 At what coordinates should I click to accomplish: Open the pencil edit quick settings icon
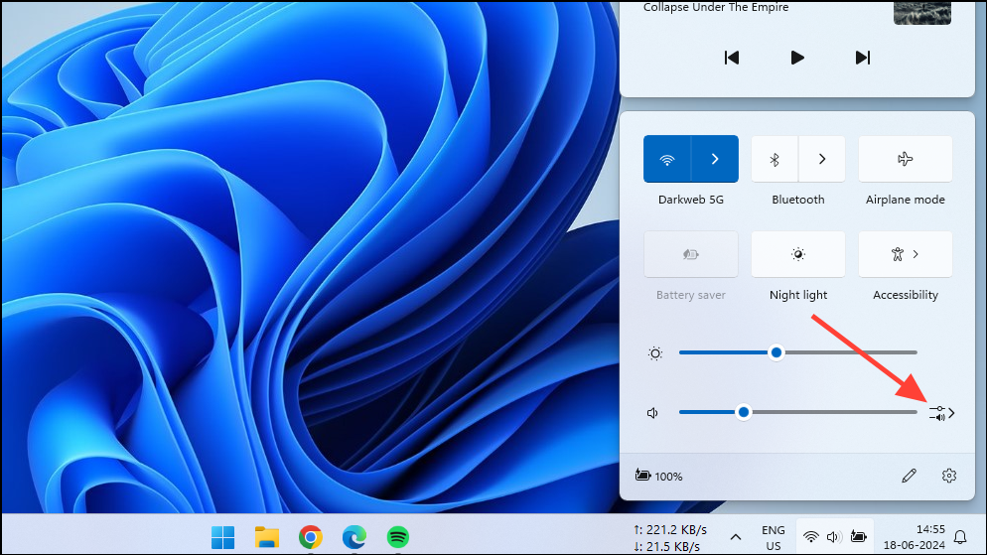(x=909, y=476)
